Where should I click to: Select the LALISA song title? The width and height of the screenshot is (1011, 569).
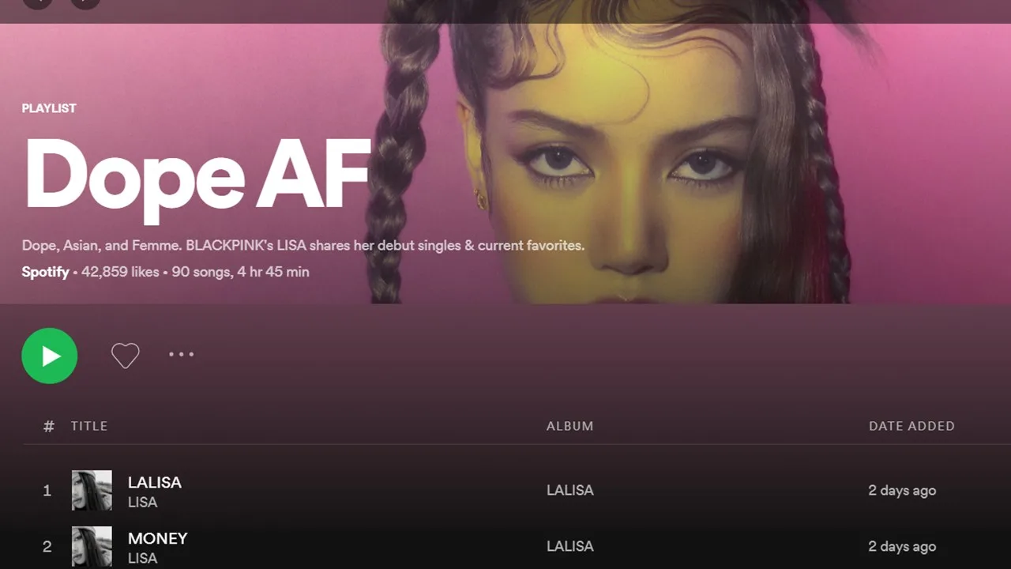pyautogui.click(x=155, y=482)
